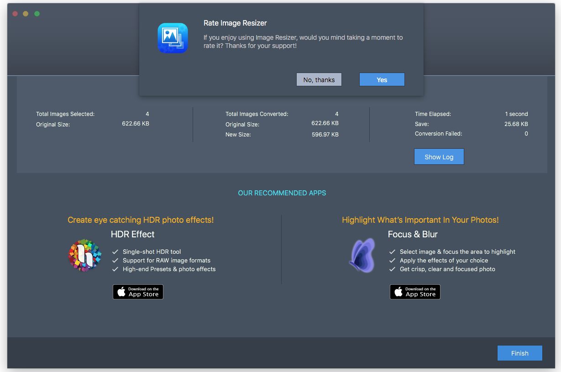The width and height of the screenshot is (561, 372).
Task: Click Highlight What's Important In Your Photos headline
Action: click(x=420, y=220)
